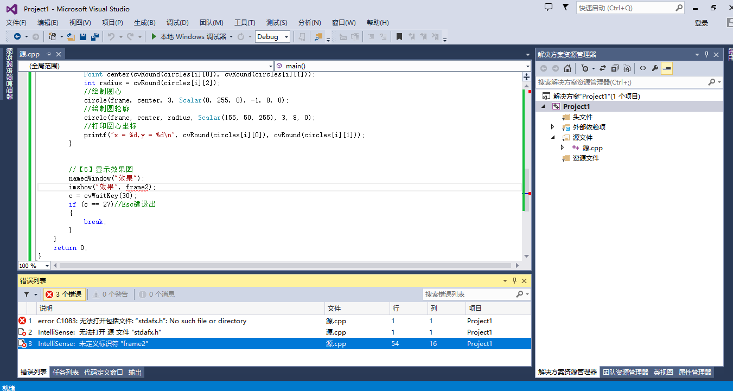The width and height of the screenshot is (733, 391).
Task: Toggle the '3 个错误' errors filter
Action: click(63, 294)
